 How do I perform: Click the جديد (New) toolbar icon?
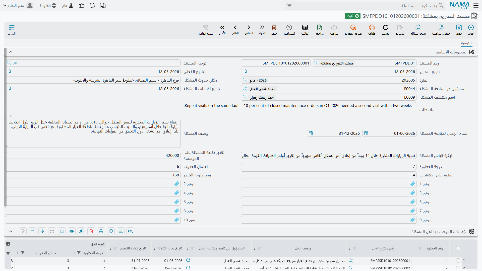[471, 27]
